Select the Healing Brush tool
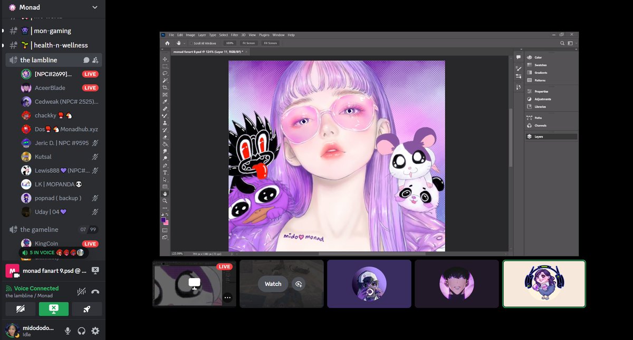The width and height of the screenshot is (633, 340). click(165, 109)
